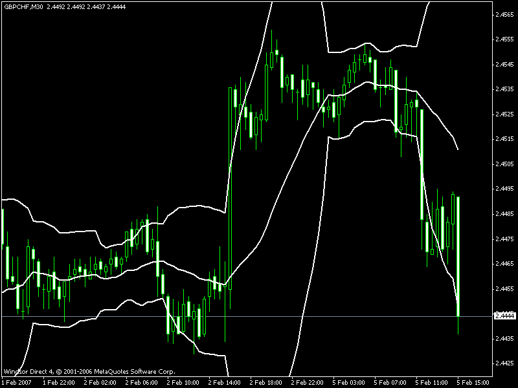Click the 1 Feb 2007 date label

pyautogui.click(x=17, y=383)
